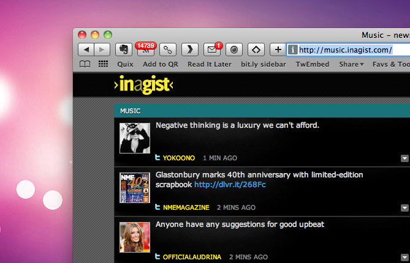Expand options arrow on YOKOONO tweet
This screenshot has height=263, width=410.
click(x=404, y=158)
